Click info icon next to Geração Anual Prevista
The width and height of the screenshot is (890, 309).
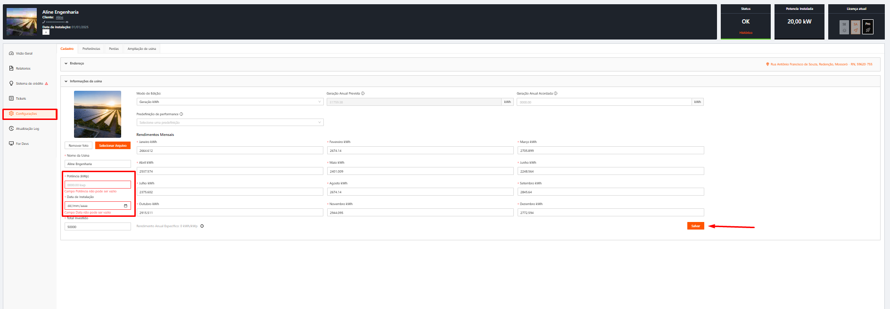point(363,93)
